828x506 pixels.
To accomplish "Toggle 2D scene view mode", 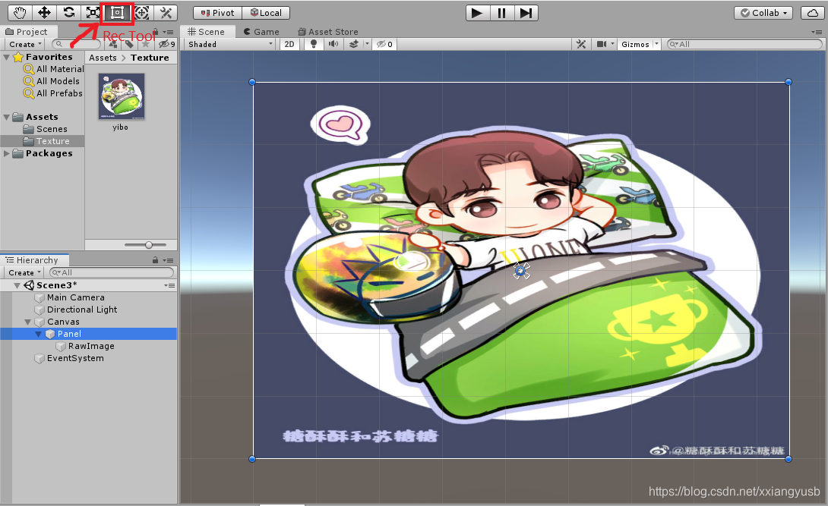I will (x=289, y=44).
